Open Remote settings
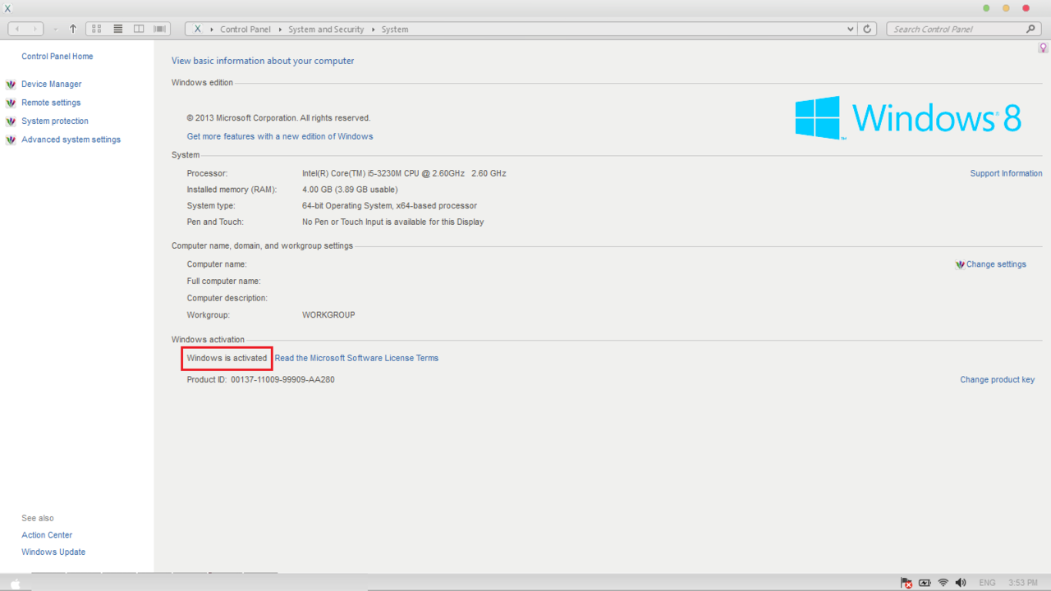The height and width of the screenshot is (591, 1051). coord(51,103)
